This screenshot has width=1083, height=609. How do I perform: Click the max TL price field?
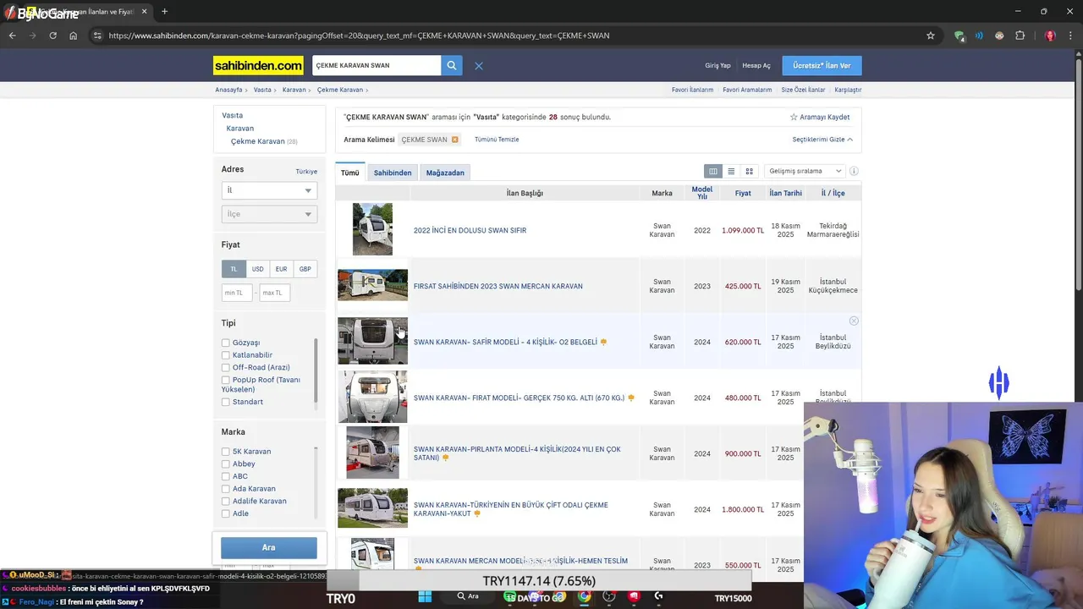coord(275,293)
